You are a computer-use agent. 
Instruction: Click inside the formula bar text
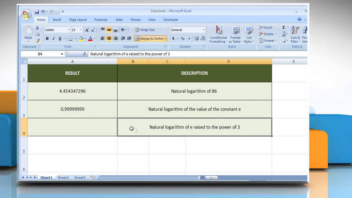click(130, 54)
